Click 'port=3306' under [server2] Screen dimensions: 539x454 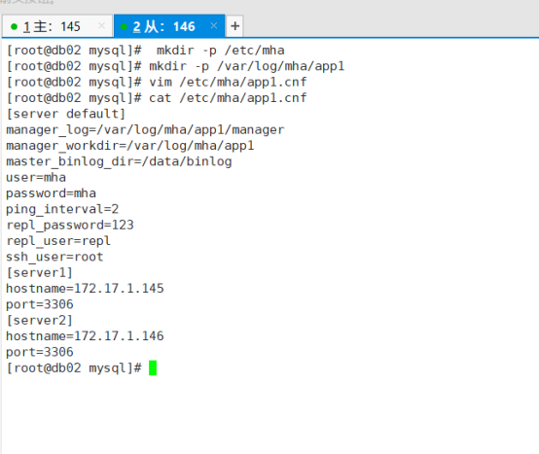(x=40, y=352)
